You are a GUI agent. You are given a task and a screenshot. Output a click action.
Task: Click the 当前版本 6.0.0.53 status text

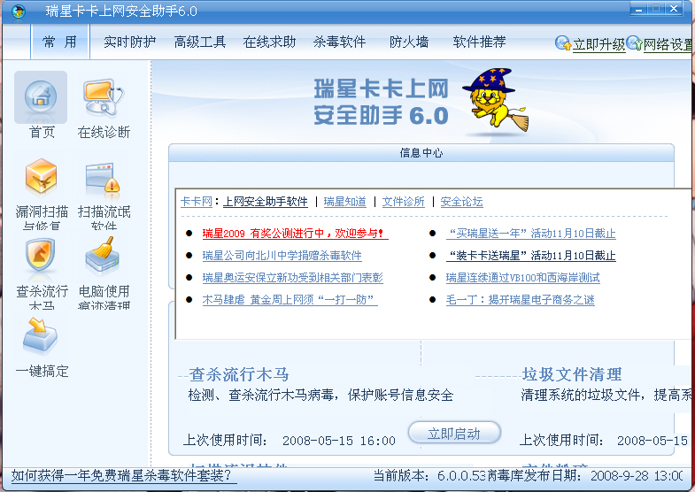point(429,476)
